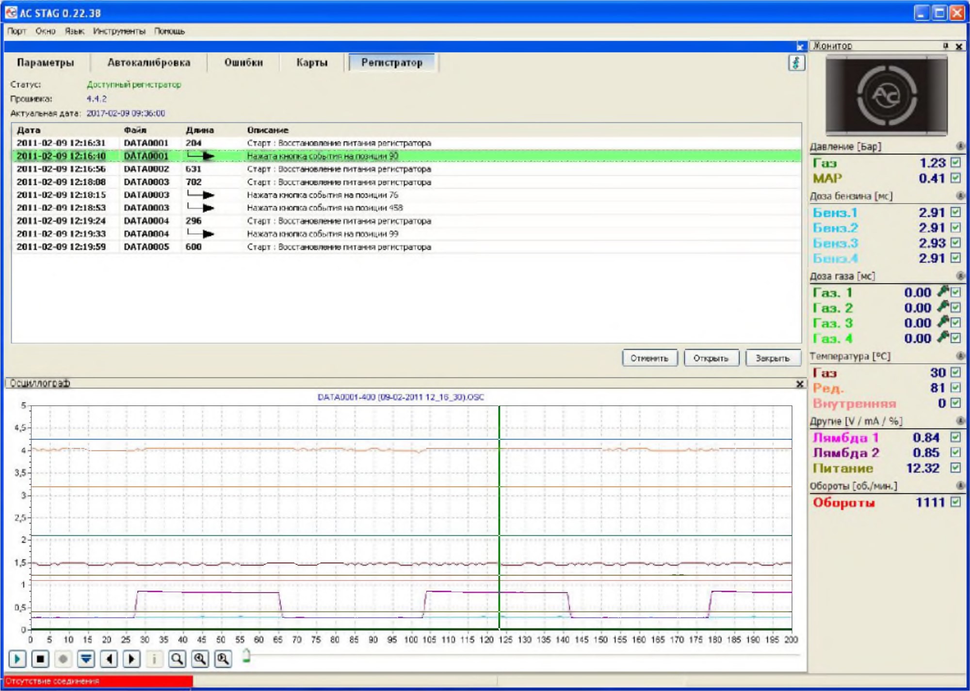Pin the Монитор panel
The image size is (970, 691).
point(946,46)
